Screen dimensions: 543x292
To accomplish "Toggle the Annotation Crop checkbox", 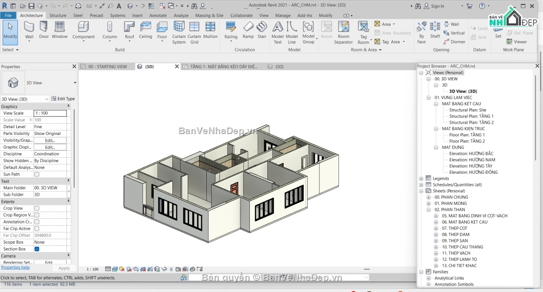I will [37, 222].
